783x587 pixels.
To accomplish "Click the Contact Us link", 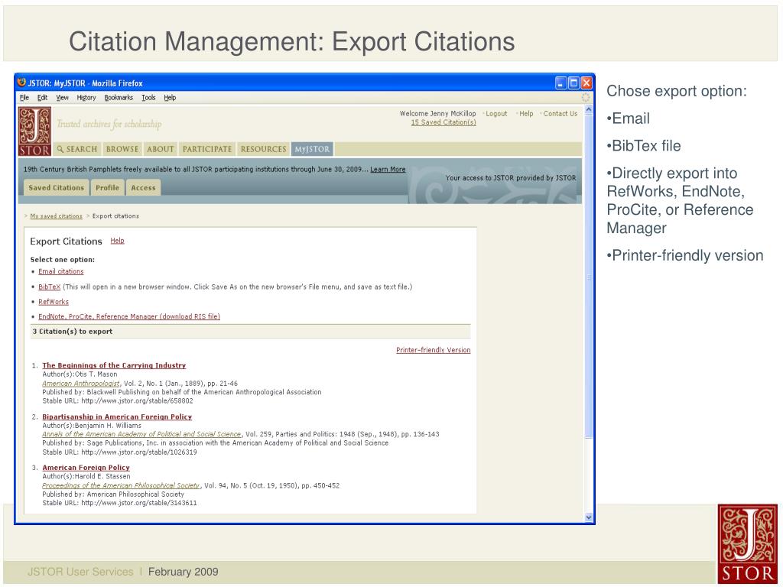I will click(x=560, y=114).
